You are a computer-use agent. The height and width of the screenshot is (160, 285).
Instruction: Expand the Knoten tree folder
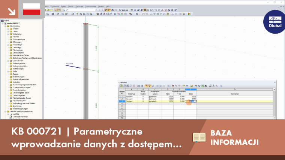(x=8, y=29)
